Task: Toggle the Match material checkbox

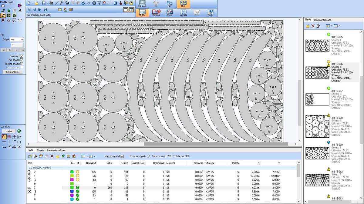Action: [x=122, y=156]
